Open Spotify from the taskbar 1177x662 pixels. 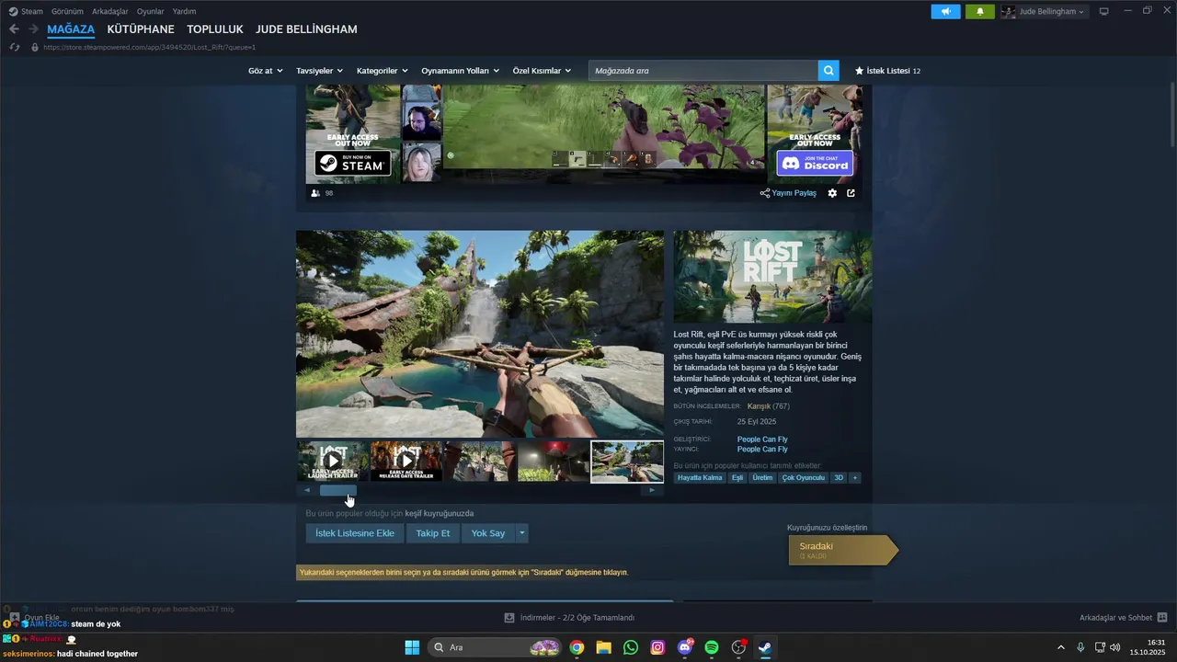click(x=711, y=647)
